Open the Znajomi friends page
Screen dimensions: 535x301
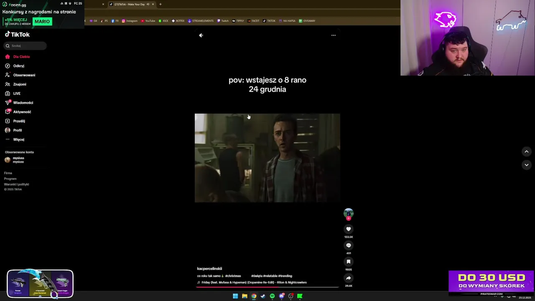point(15,84)
